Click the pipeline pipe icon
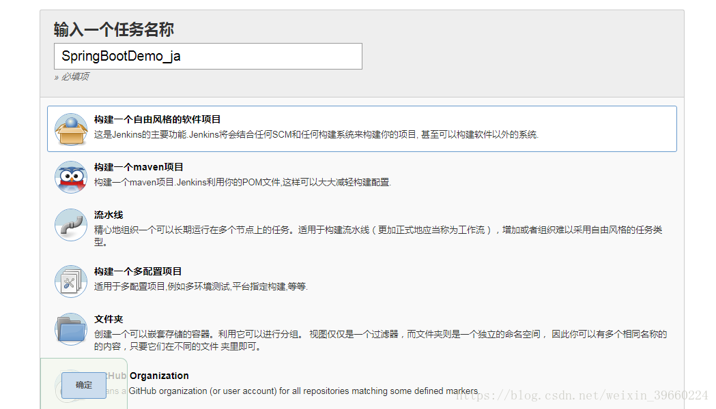This screenshot has height=409, width=716. [x=71, y=225]
